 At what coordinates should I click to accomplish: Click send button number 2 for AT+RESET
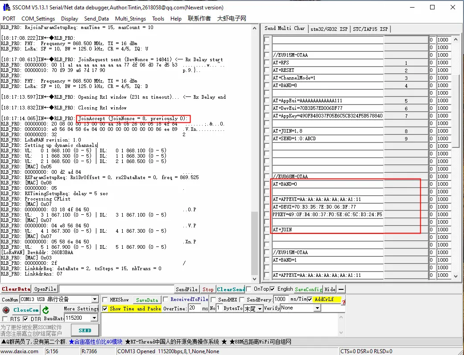point(406,71)
